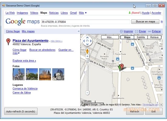
Task: Click the pan up arrow on map control
Action: [x=87, y=38]
